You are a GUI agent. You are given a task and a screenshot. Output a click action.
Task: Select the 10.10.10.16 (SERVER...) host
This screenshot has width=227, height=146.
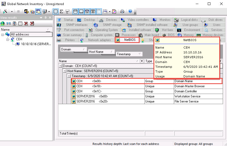point(36,44)
